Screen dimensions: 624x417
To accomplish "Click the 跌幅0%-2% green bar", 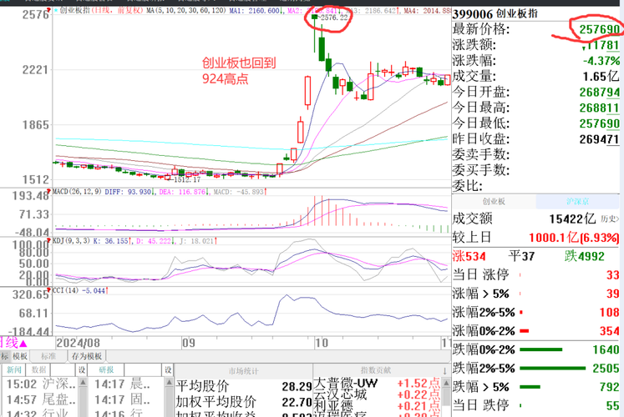I will [x=541, y=350].
